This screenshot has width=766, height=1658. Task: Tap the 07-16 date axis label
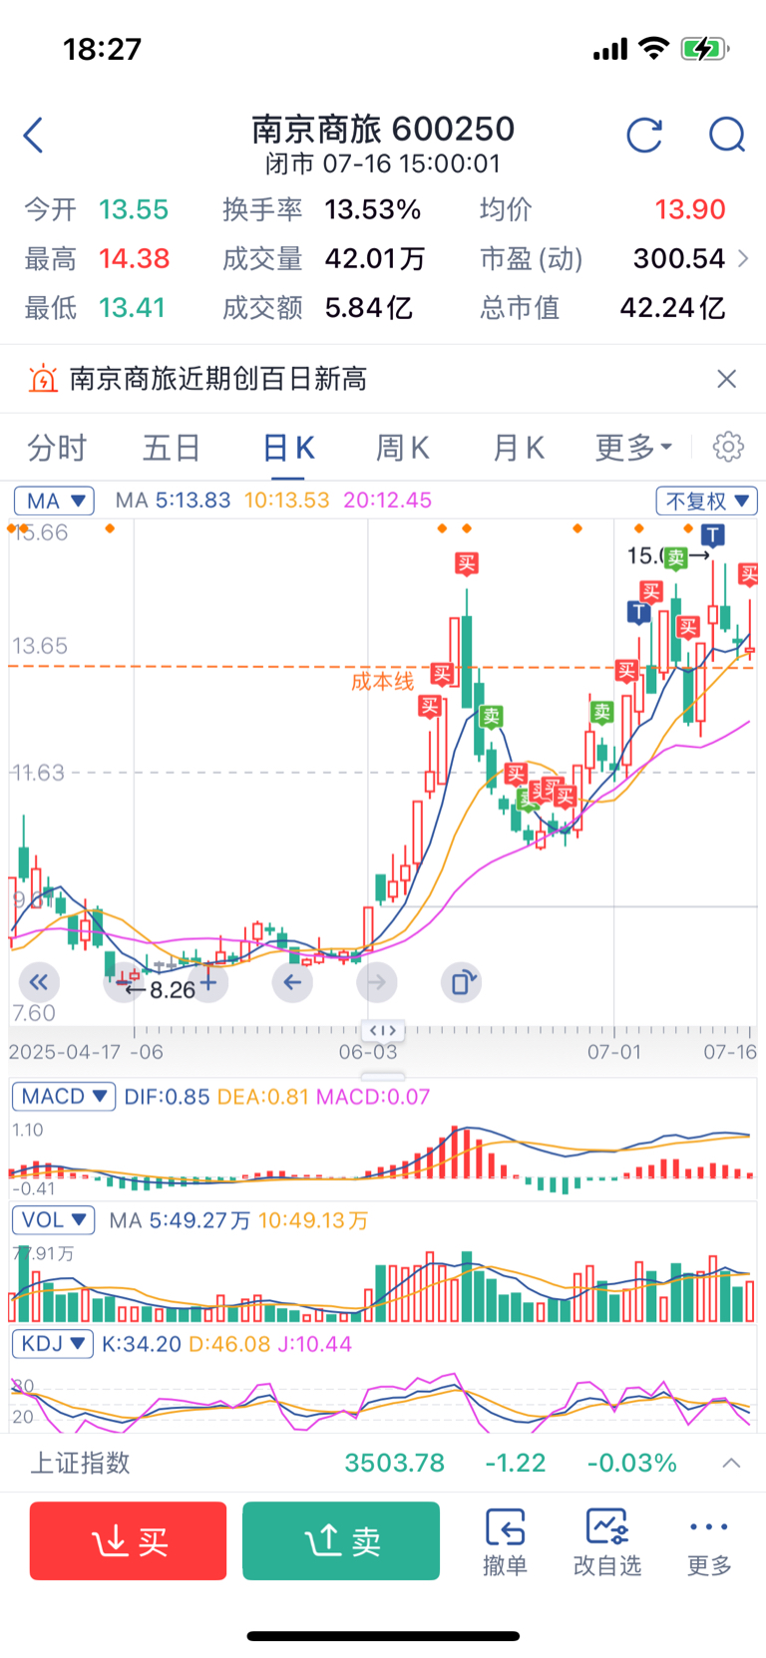click(x=730, y=1052)
